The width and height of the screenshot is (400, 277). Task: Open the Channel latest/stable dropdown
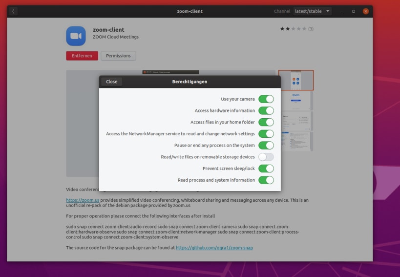click(x=313, y=11)
